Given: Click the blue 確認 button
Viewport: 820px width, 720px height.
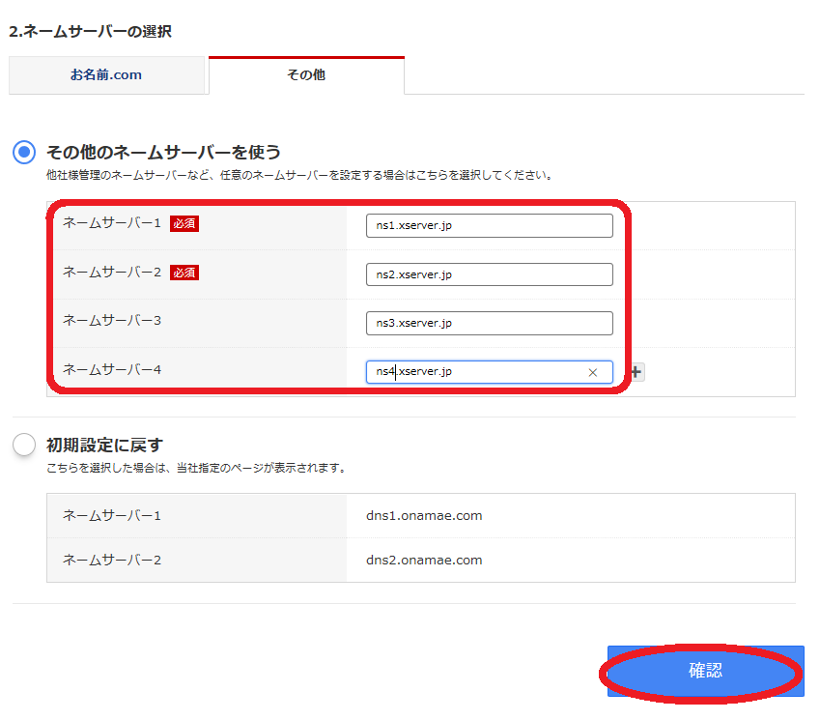Looking at the screenshot, I should (x=705, y=671).
